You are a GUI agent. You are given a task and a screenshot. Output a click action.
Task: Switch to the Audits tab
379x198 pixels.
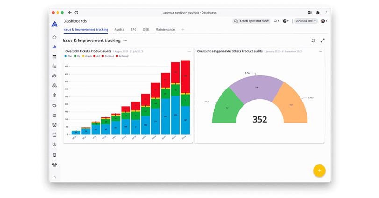click(119, 30)
